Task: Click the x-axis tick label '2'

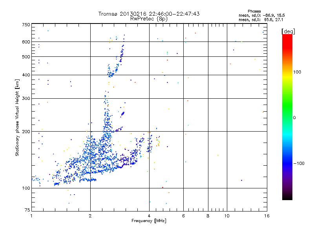Action: pyautogui.click(x=90, y=216)
